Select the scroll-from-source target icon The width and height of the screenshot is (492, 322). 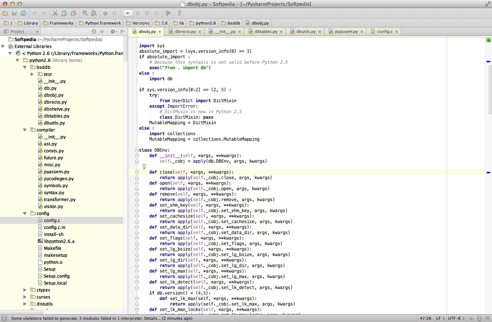pyautogui.click(x=94, y=32)
